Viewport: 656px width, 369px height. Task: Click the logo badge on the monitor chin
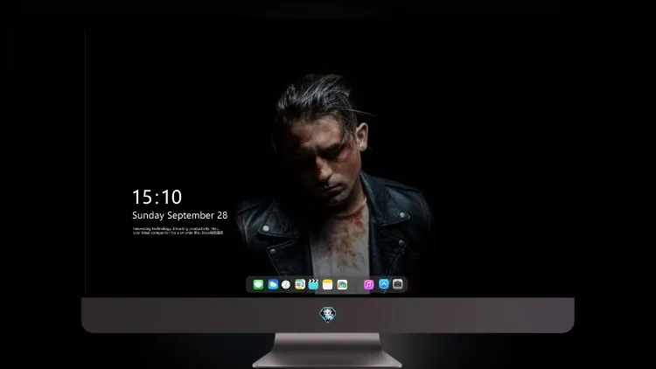328,315
